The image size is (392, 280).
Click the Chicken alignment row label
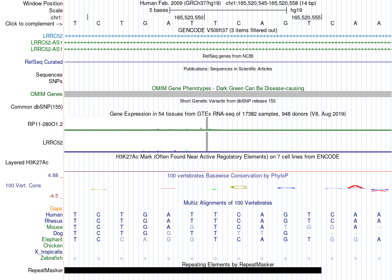pyautogui.click(x=53, y=245)
